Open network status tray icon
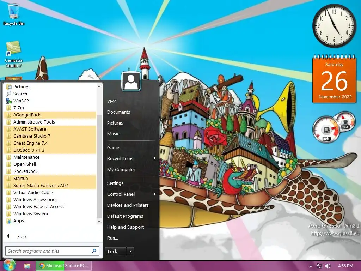Viewport: 361px width, 271px height. coord(319,266)
